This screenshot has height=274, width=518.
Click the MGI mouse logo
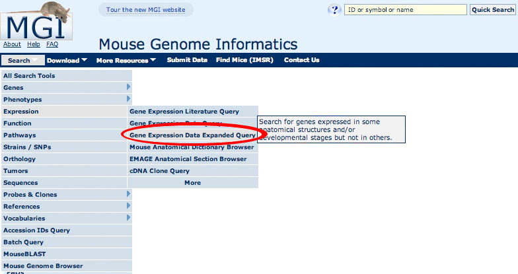tap(36, 20)
